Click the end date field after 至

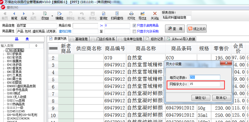pyautogui.click(x=117, y=31)
